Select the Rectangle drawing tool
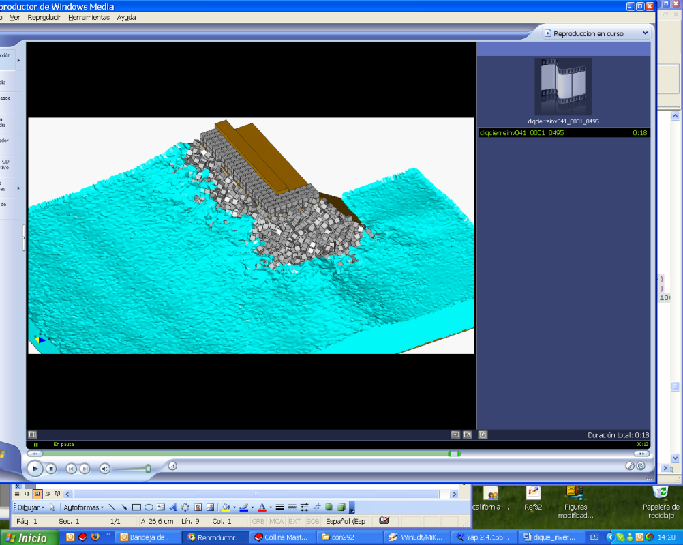 (x=136, y=507)
